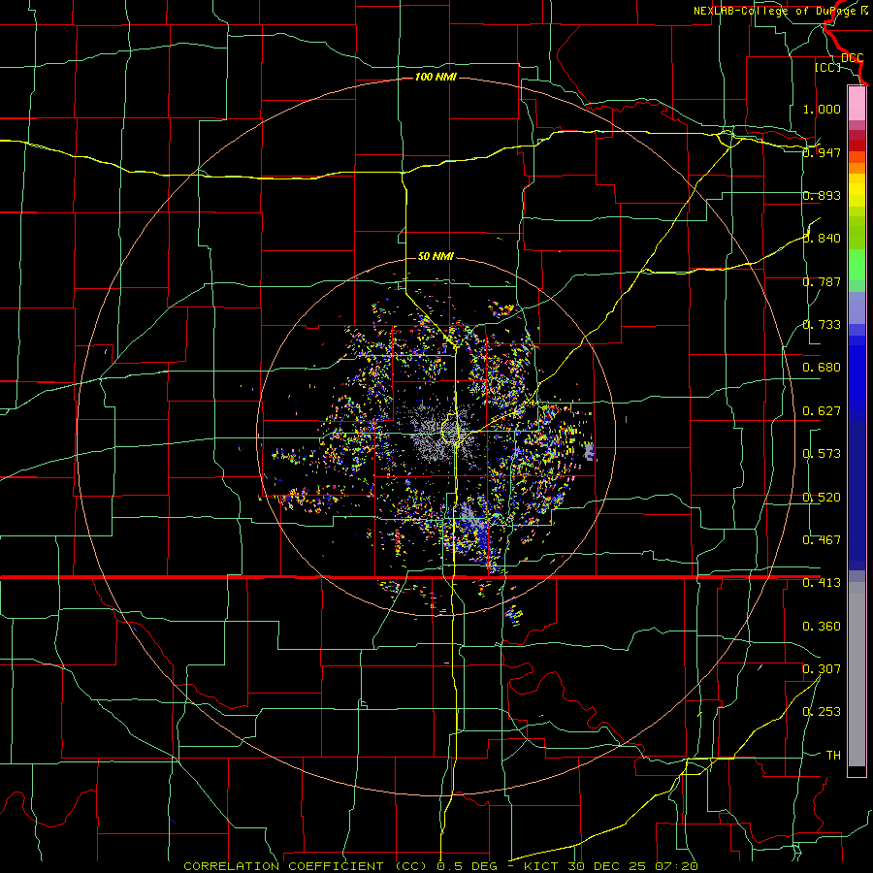The width and height of the screenshot is (873, 873).
Task: Click the 100 NMI range ring label
Action: tap(436, 77)
